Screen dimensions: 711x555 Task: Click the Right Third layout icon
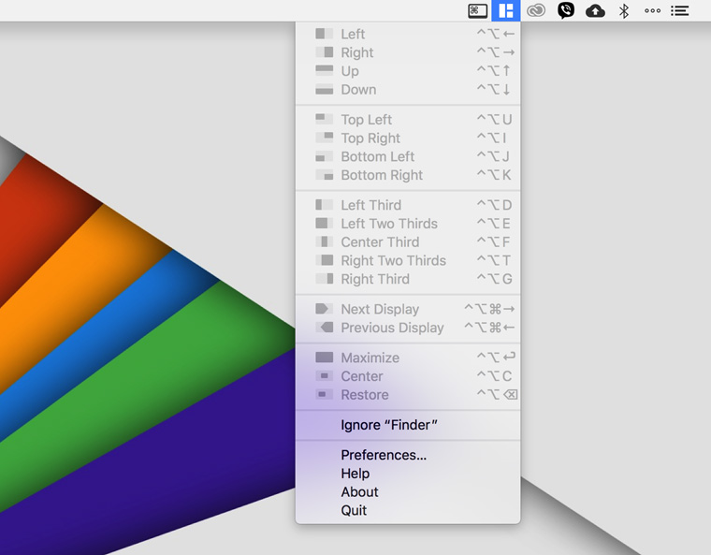click(325, 279)
